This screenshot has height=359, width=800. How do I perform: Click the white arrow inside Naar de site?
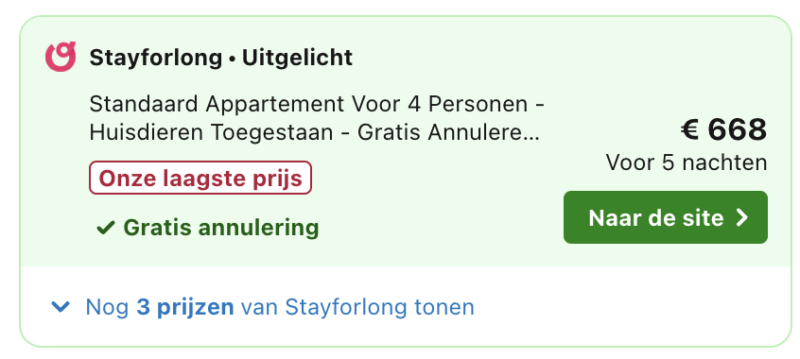[741, 217]
